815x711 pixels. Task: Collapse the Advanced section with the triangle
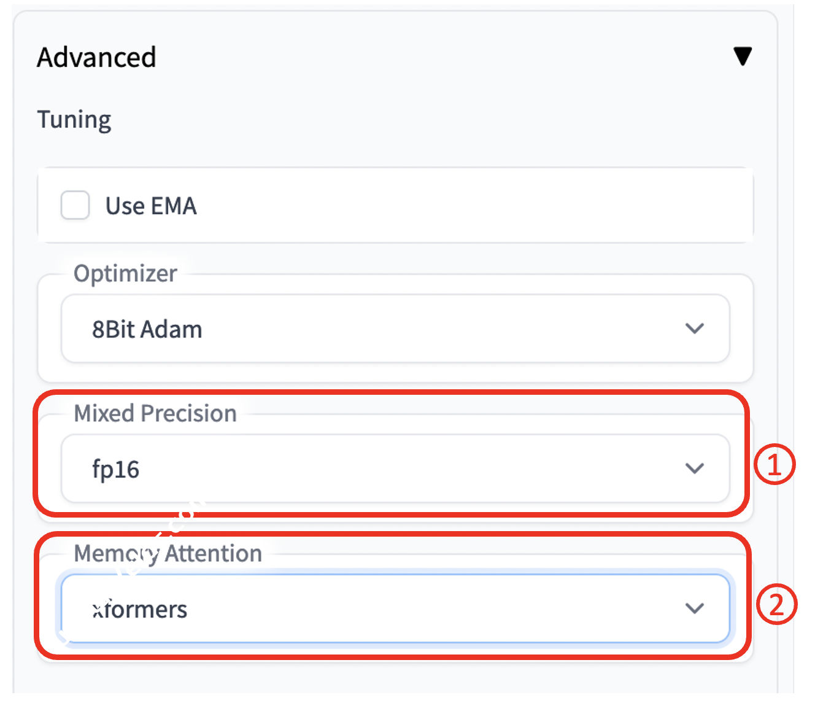click(x=743, y=56)
